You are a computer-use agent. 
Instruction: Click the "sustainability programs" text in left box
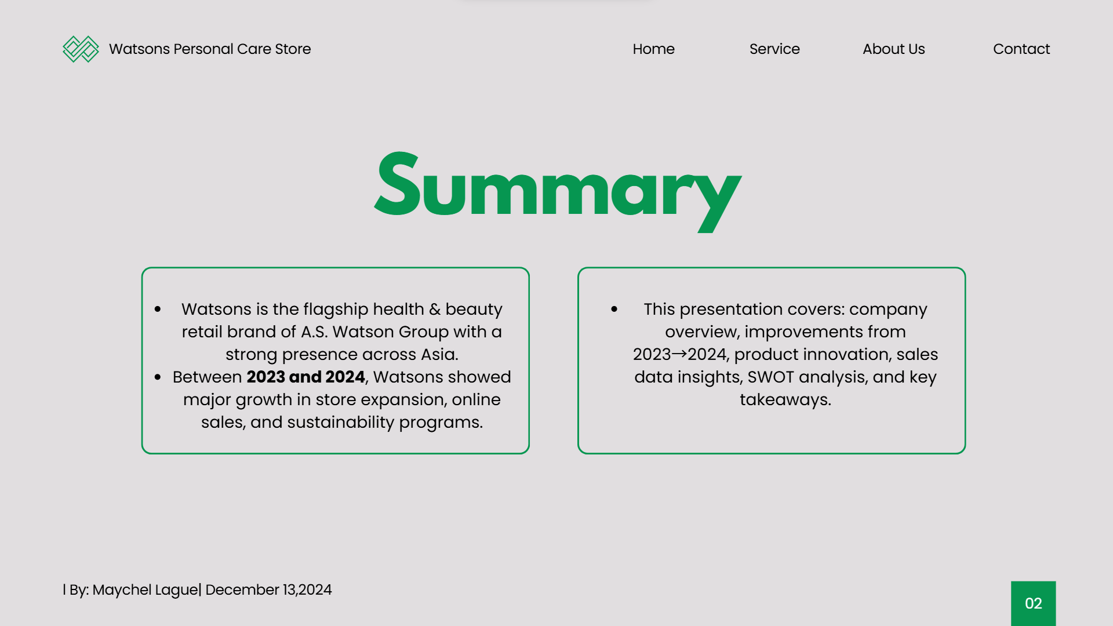click(x=384, y=423)
